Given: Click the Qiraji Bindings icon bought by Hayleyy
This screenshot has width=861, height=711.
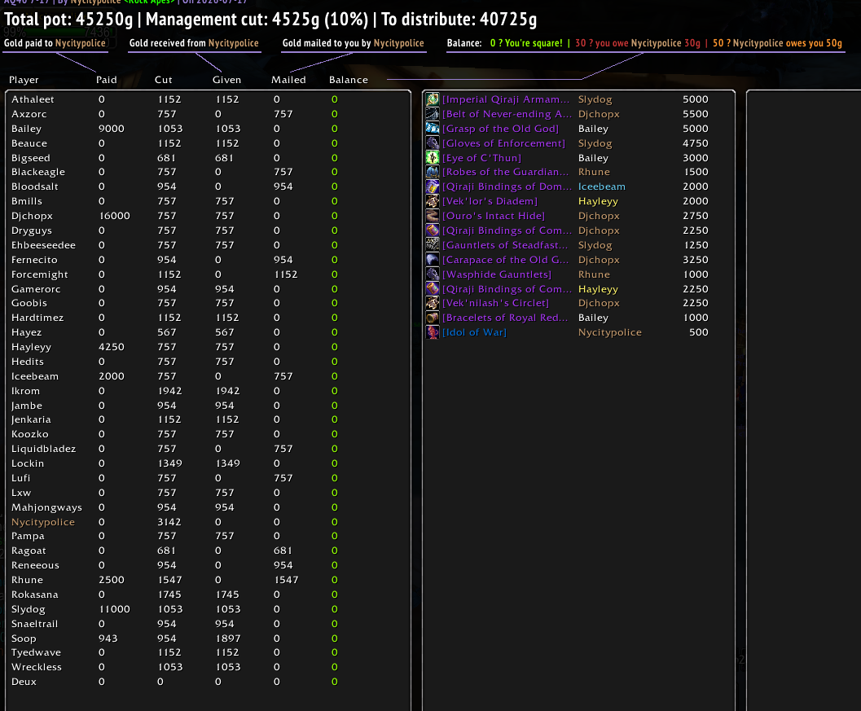Looking at the screenshot, I should [x=433, y=288].
